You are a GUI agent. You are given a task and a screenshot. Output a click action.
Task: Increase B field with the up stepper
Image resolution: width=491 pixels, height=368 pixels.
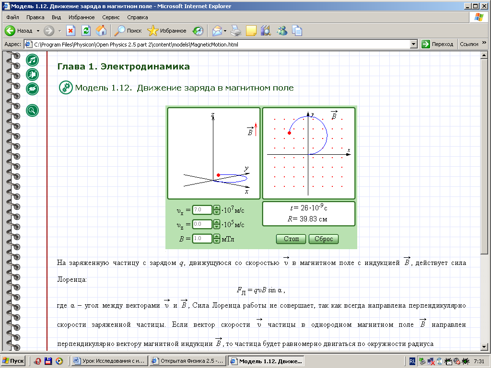click(217, 236)
